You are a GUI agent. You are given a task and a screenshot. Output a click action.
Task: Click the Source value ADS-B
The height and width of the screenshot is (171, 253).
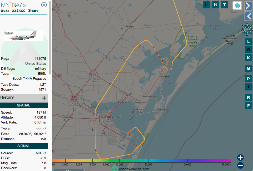pyautogui.click(x=41, y=153)
